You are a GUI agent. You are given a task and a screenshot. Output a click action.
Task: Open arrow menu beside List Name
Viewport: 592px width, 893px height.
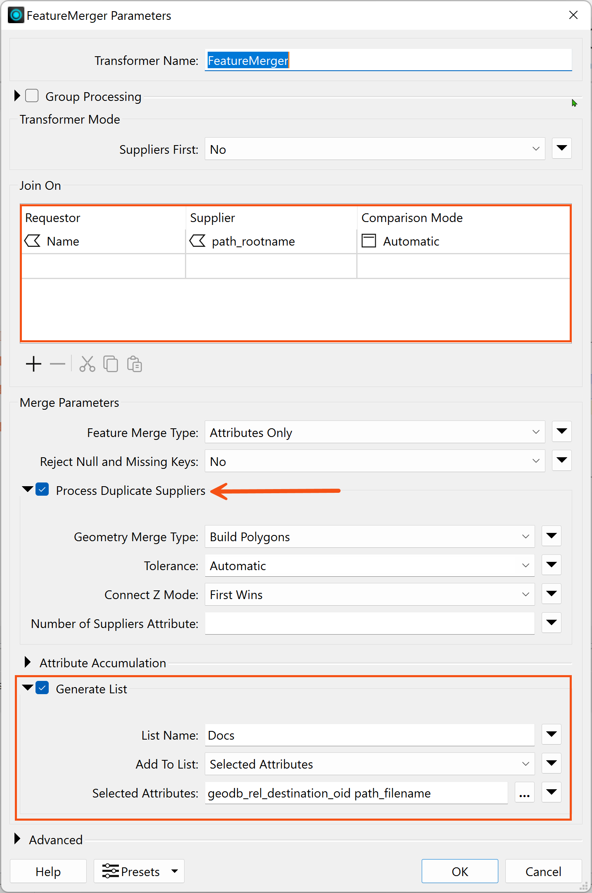pyautogui.click(x=551, y=735)
